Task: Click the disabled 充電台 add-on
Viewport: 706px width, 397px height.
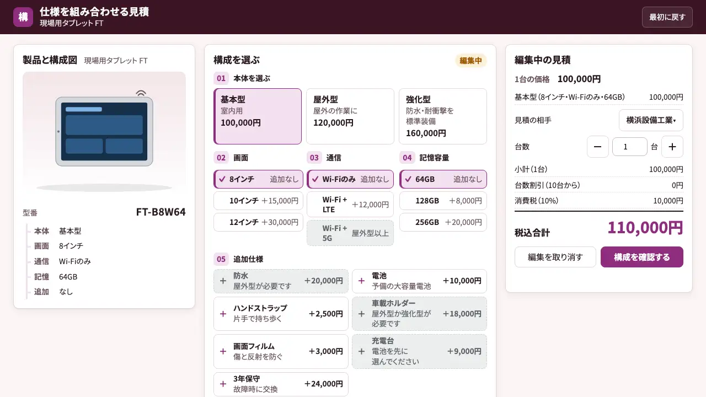Action: [419, 351]
